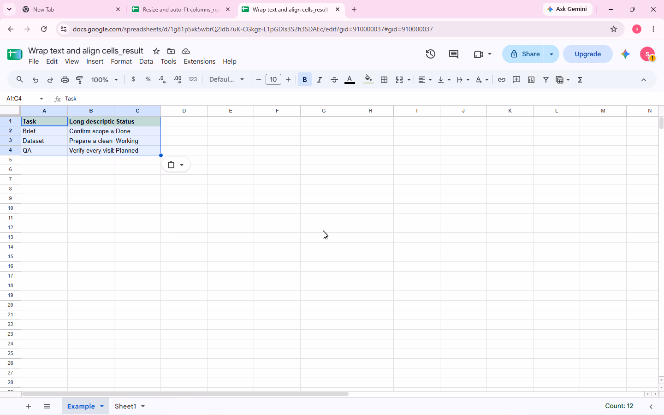This screenshot has width=664, height=415.
Task: Open the fill color picker
Action: [x=368, y=80]
